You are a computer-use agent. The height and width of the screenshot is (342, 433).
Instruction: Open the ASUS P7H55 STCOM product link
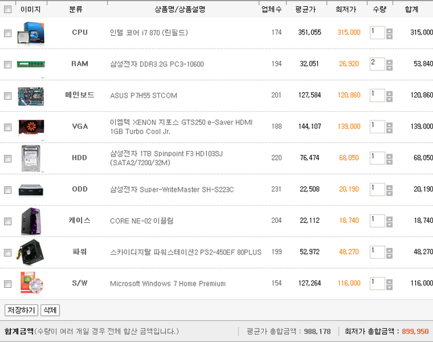(143, 95)
